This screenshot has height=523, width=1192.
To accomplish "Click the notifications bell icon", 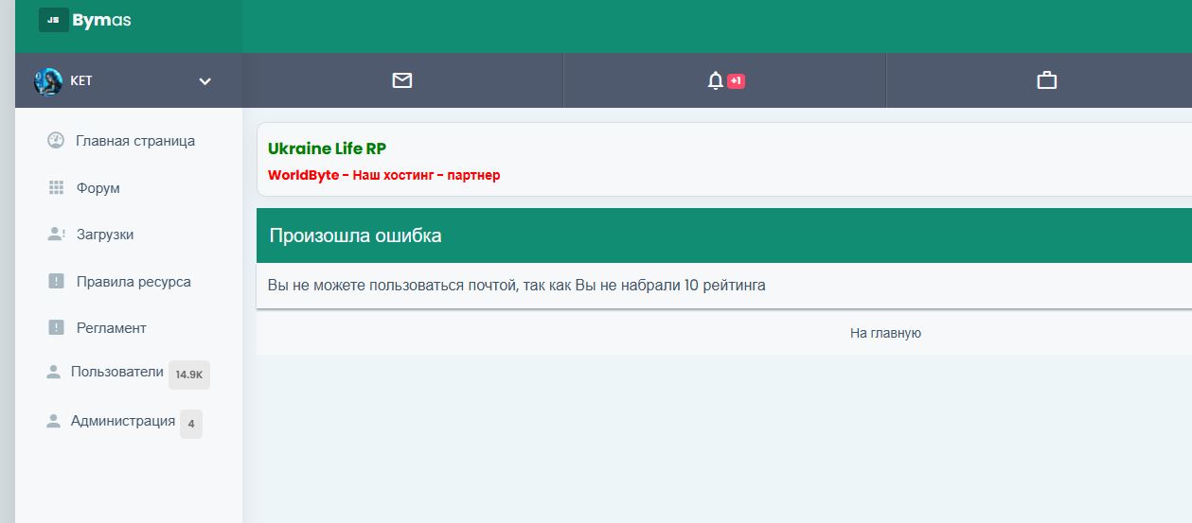I will pos(716,80).
